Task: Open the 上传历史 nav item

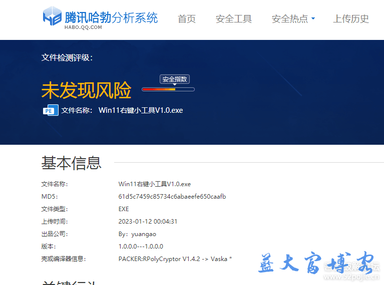Action: (x=350, y=19)
